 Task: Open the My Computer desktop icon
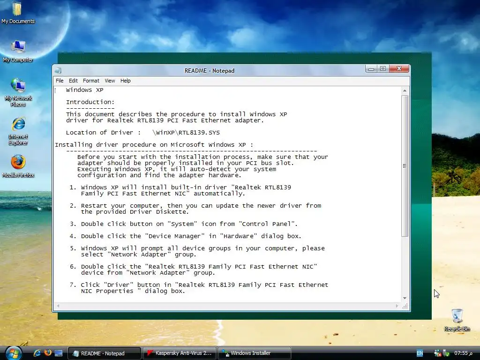[x=18, y=52]
